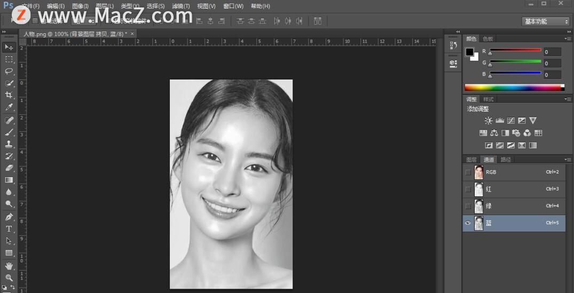Add a Curves adjustment
This screenshot has height=293, width=574.
coord(511,120)
